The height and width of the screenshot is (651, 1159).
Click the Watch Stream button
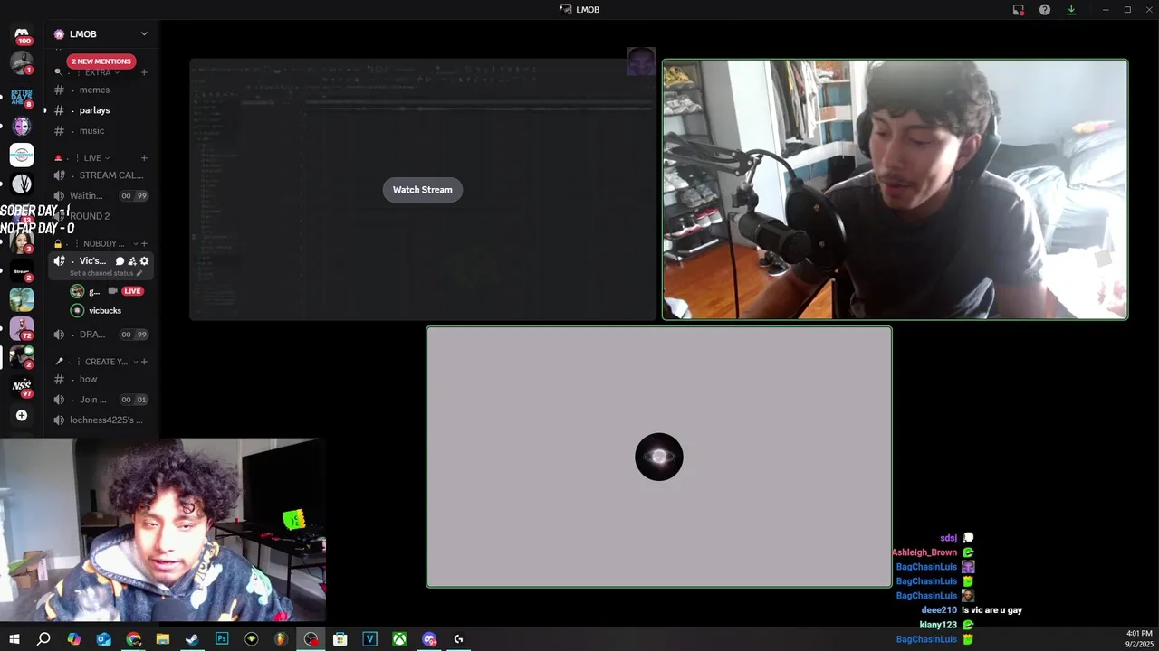coord(422,190)
